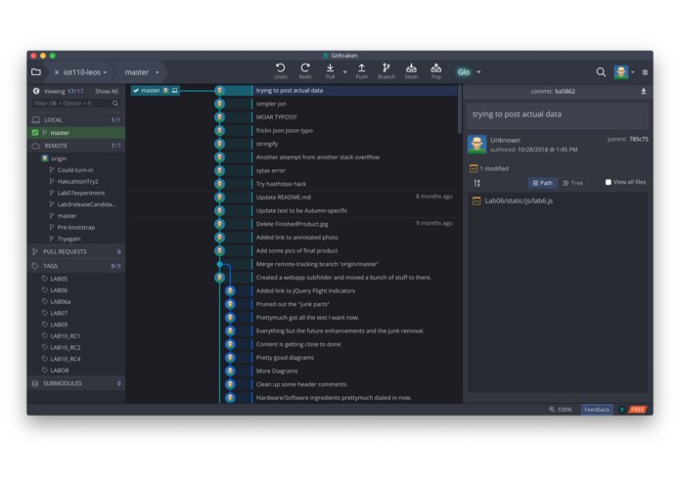Click the Feedback button
Image resolution: width=680 pixels, height=483 pixels.
pyautogui.click(x=597, y=410)
